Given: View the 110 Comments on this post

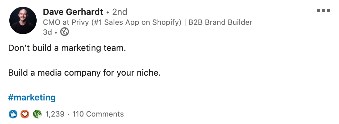Looking at the screenshot, I should [98, 114].
